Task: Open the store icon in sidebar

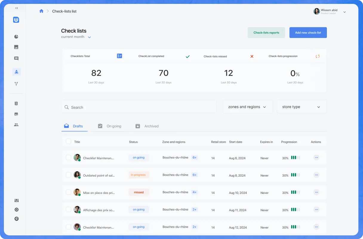Action: (x=16, y=114)
